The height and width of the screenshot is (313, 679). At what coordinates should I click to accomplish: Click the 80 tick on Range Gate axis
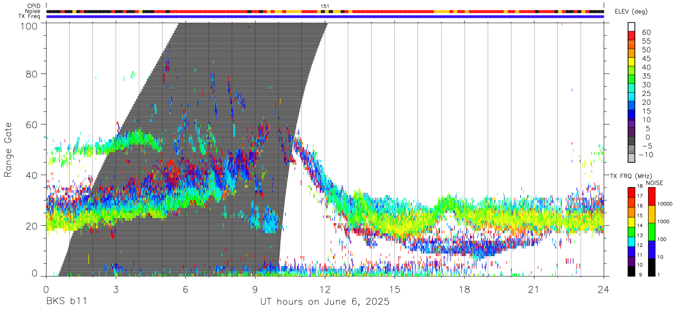pyautogui.click(x=32, y=75)
